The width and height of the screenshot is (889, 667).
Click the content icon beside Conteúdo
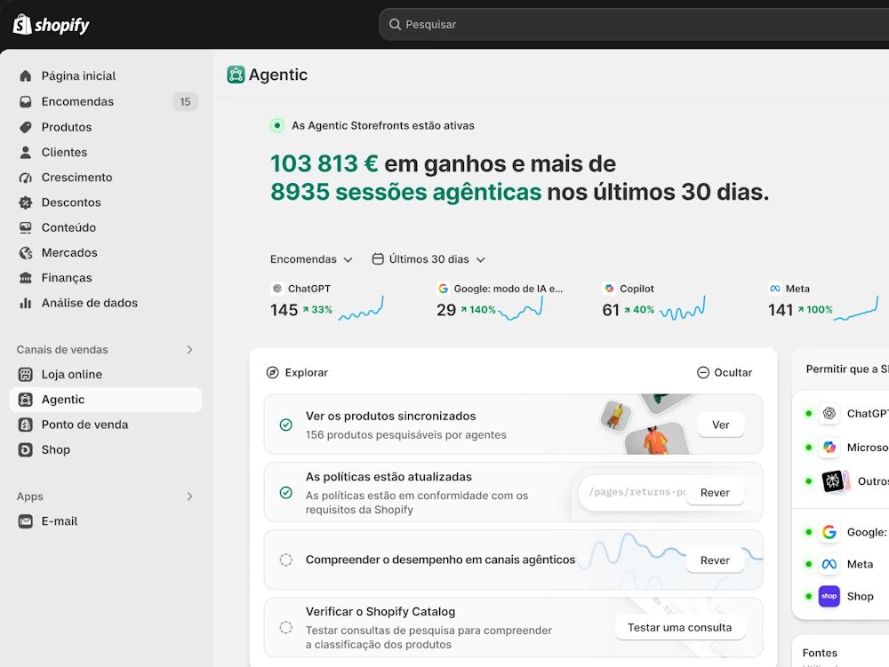26,227
